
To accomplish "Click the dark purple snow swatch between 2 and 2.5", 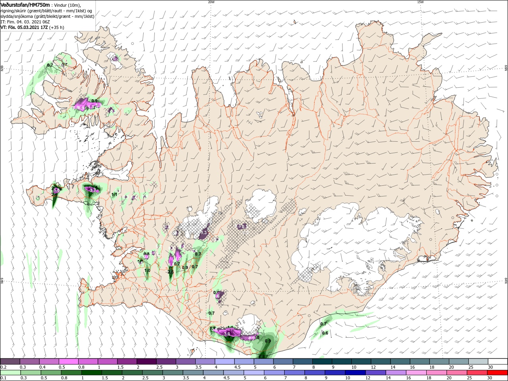I will (146, 362).
